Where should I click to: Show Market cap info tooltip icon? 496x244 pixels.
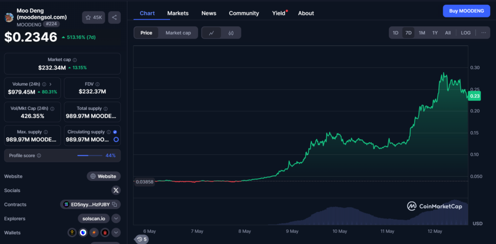(x=75, y=60)
